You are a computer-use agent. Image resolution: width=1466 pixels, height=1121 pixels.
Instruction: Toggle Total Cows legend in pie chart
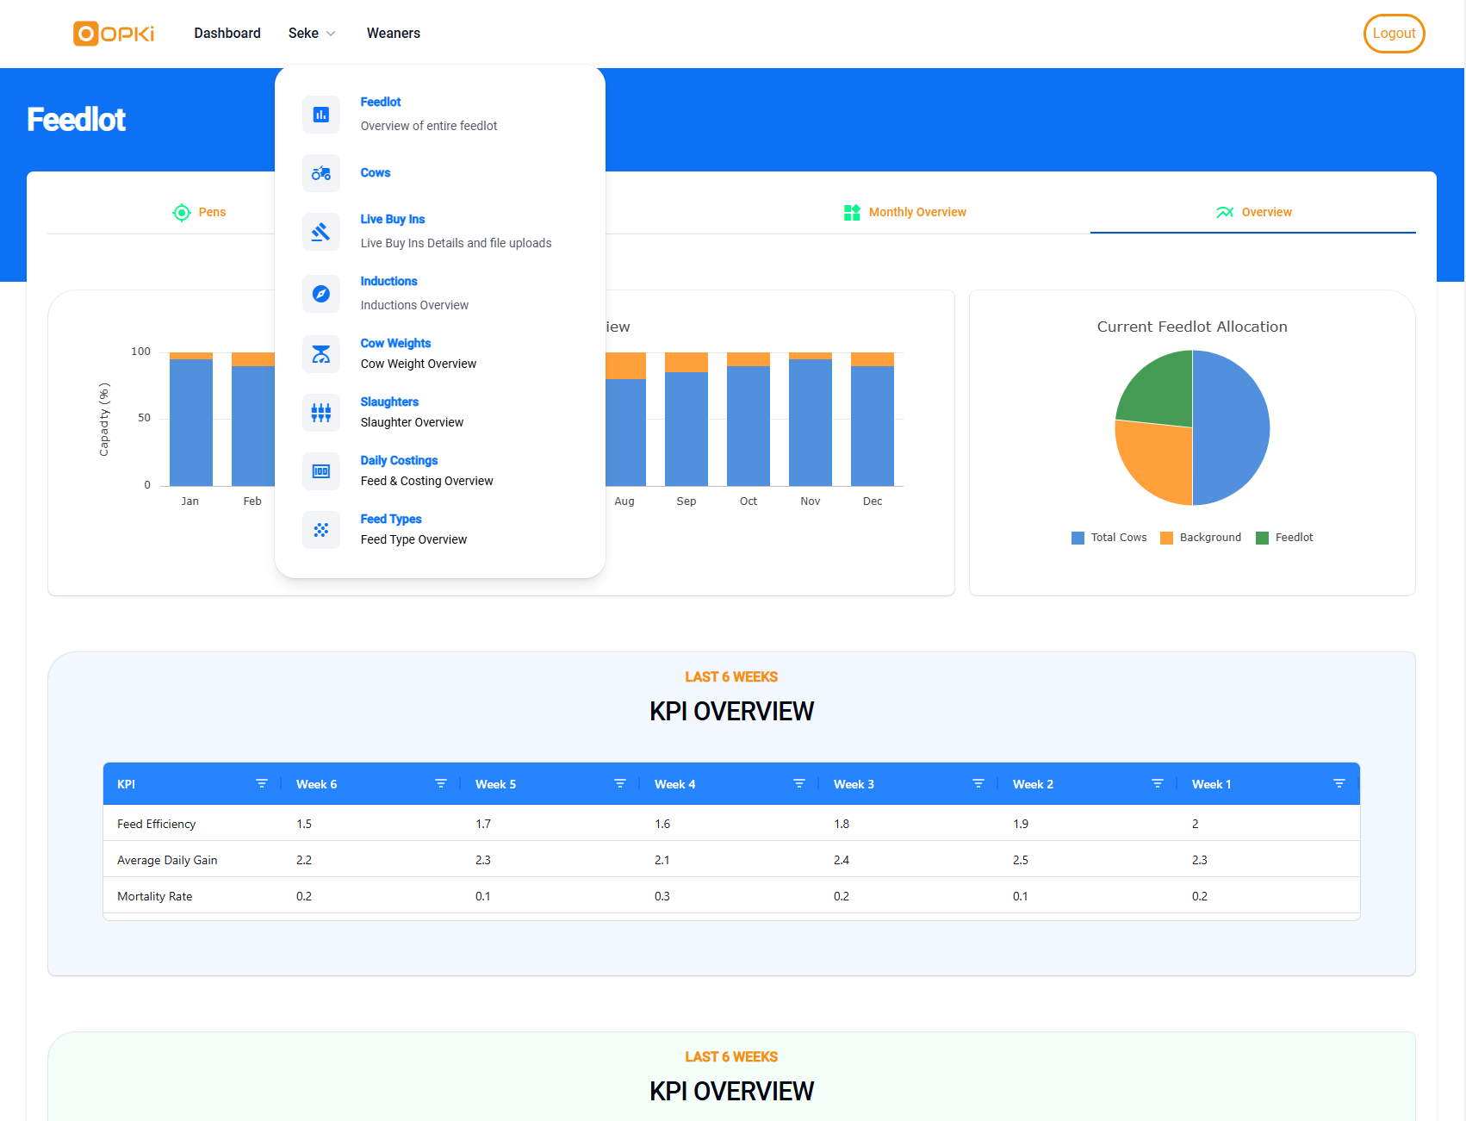click(1109, 538)
